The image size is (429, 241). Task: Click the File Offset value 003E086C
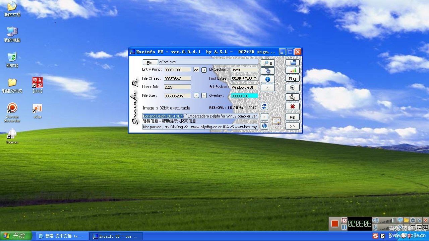pos(177,78)
